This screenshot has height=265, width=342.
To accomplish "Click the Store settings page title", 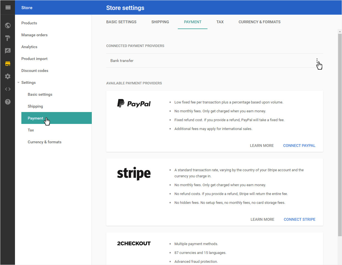I will click(125, 8).
